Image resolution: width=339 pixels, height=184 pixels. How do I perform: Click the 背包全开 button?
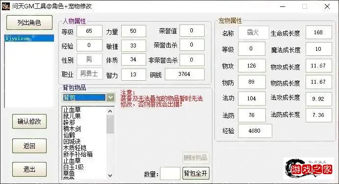pos(196,173)
